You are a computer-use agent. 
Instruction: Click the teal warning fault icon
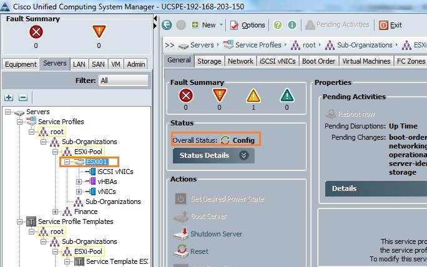tap(287, 95)
